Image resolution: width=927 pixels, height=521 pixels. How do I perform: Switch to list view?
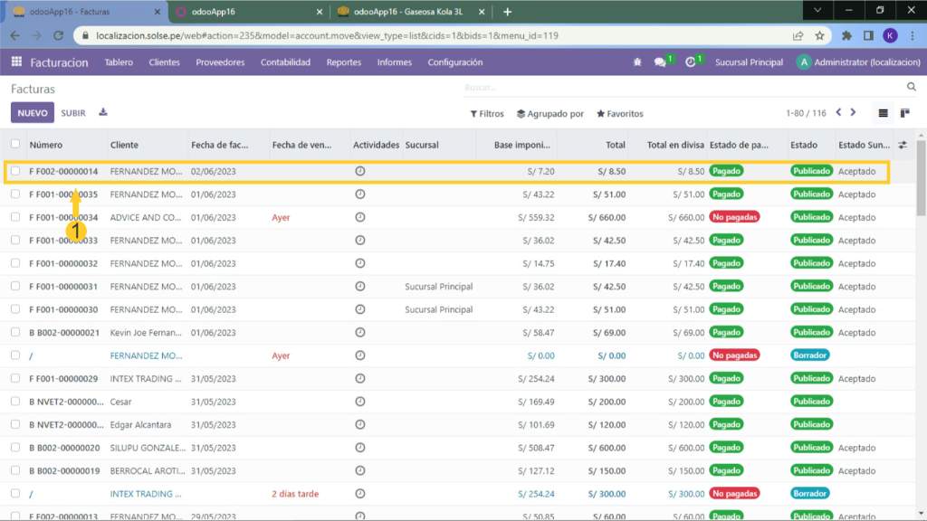pyautogui.click(x=884, y=113)
